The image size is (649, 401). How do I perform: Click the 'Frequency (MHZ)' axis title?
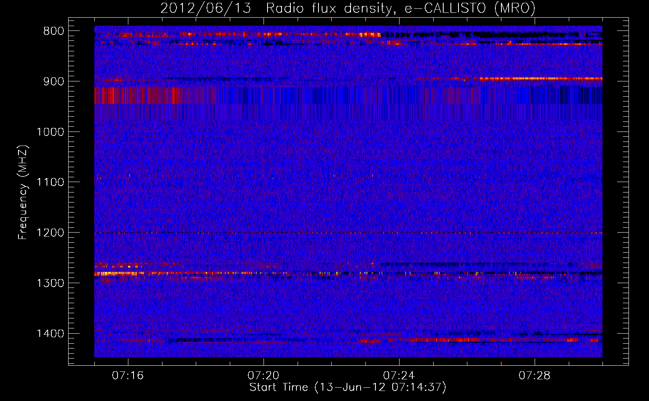pyautogui.click(x=23, y=192)
